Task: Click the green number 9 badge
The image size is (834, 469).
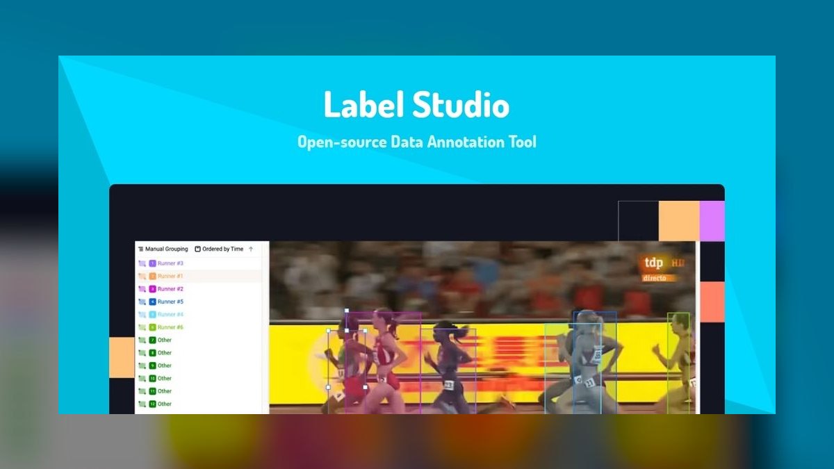Action: click(x=152, y=365)
